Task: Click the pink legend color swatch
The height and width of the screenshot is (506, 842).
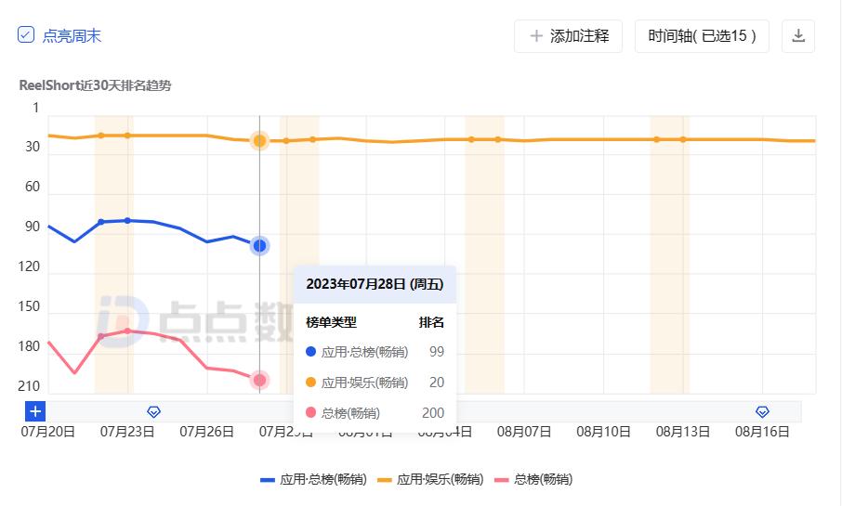Action: [501, 480]
